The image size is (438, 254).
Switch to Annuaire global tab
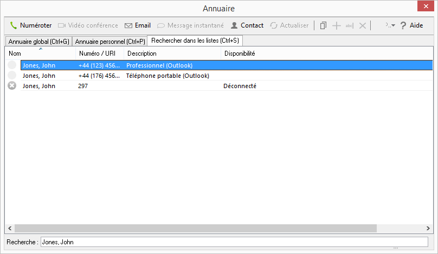(38, 42)
